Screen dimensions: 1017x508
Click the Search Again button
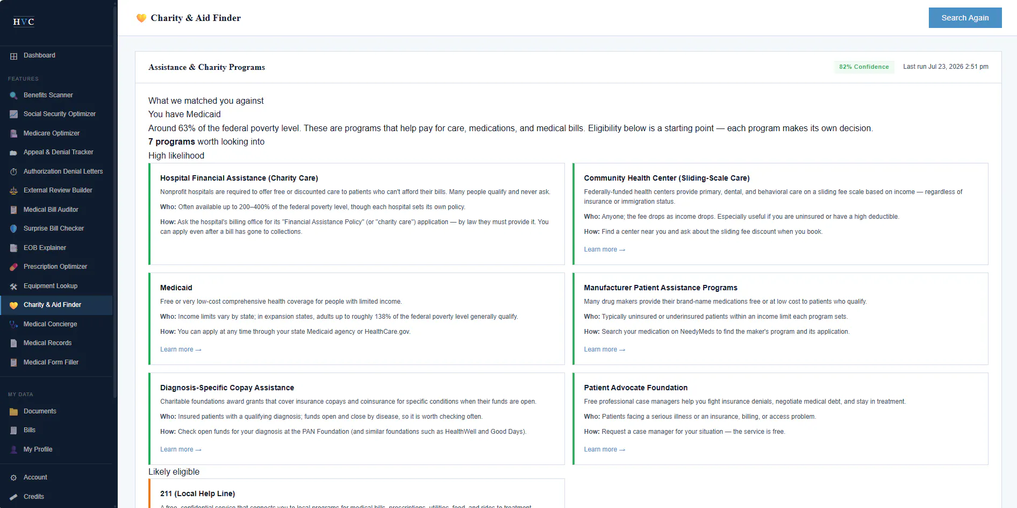point(965,18)
